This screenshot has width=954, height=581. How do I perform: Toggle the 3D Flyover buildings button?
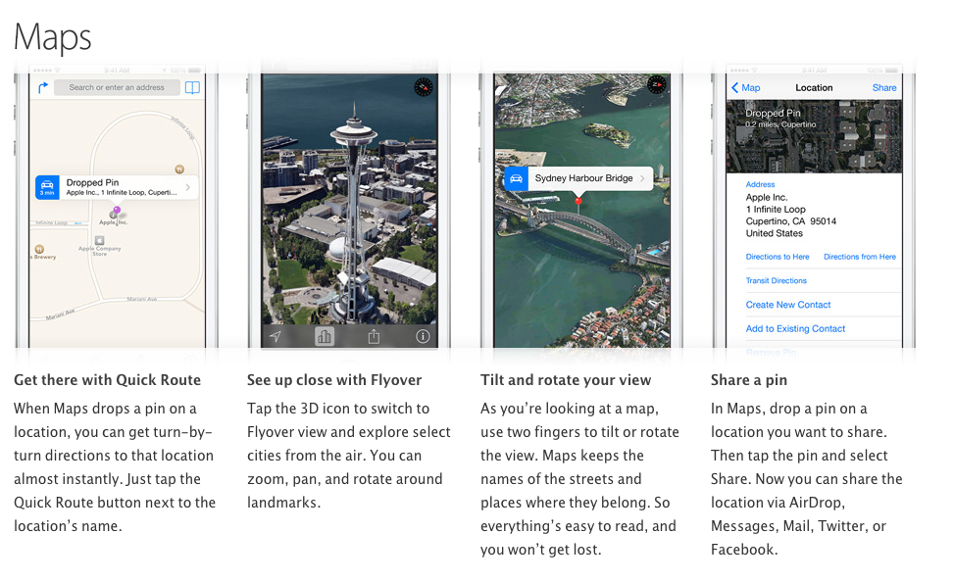(325, 336)
